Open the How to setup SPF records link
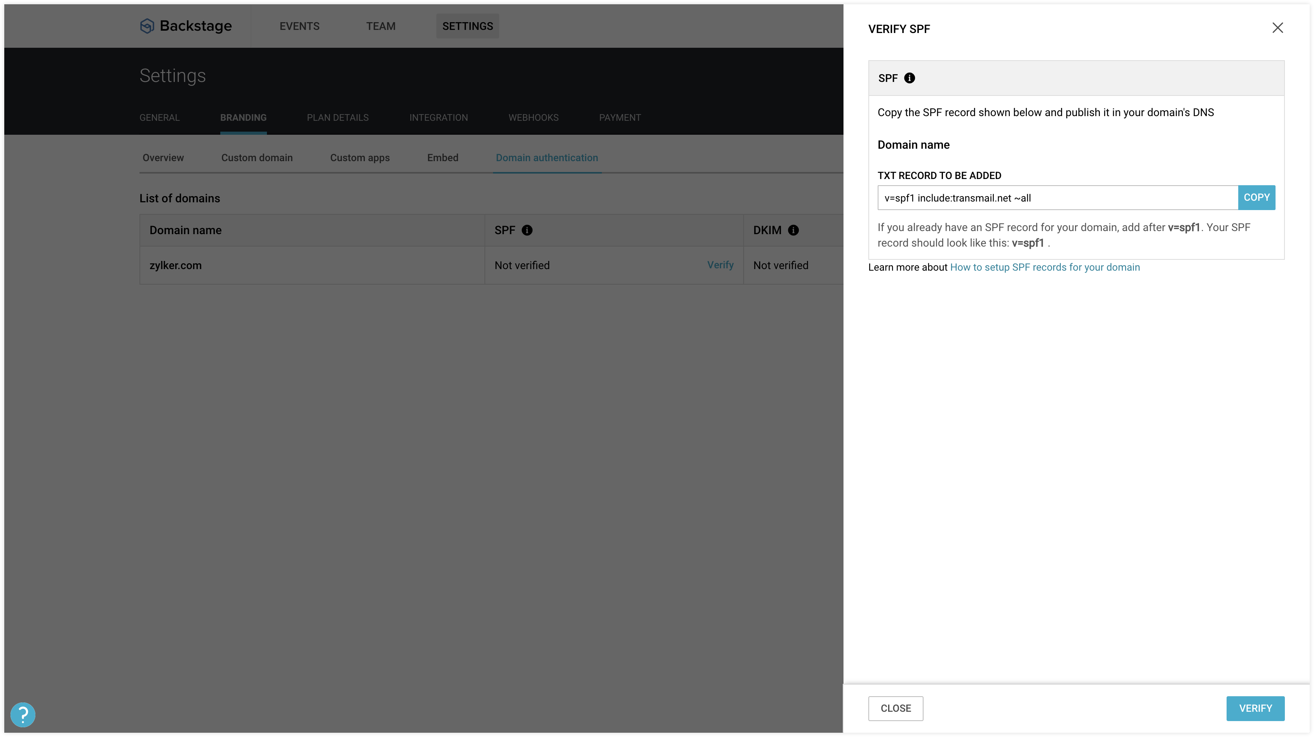 coord(1045,267)
